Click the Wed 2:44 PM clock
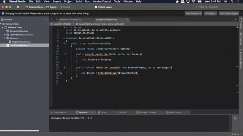 pos(213,2)
